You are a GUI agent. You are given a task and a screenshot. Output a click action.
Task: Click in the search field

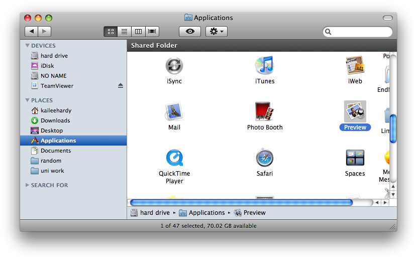358,32
